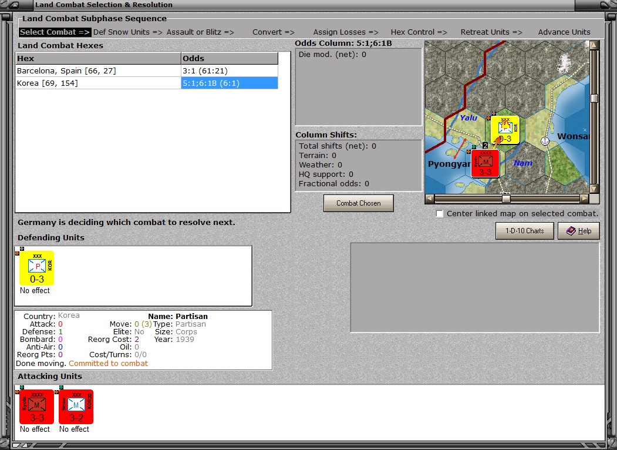The image size is (617, 450).
Task: Select the attacking Seoul 3-2 unit counter
Action: (76, 407)
